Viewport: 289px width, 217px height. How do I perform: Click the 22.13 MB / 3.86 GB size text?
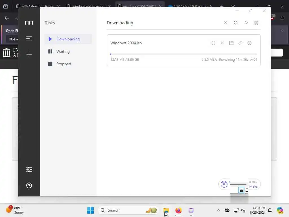pyautogui.click(x=124, y=60)
